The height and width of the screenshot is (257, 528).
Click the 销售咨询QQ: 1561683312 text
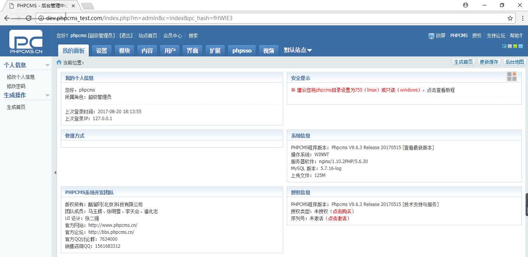tap(93, 246)
